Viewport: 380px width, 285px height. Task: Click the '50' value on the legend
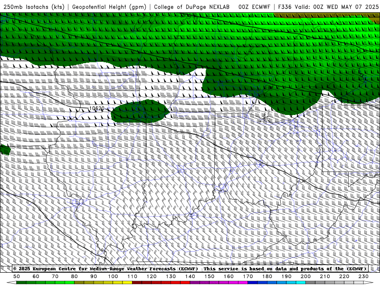[x=17, y=276]
